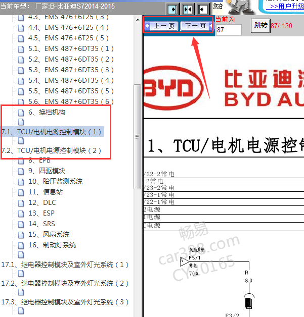
Task: Click the 跳转 jump button
Action: pos(260,26)
